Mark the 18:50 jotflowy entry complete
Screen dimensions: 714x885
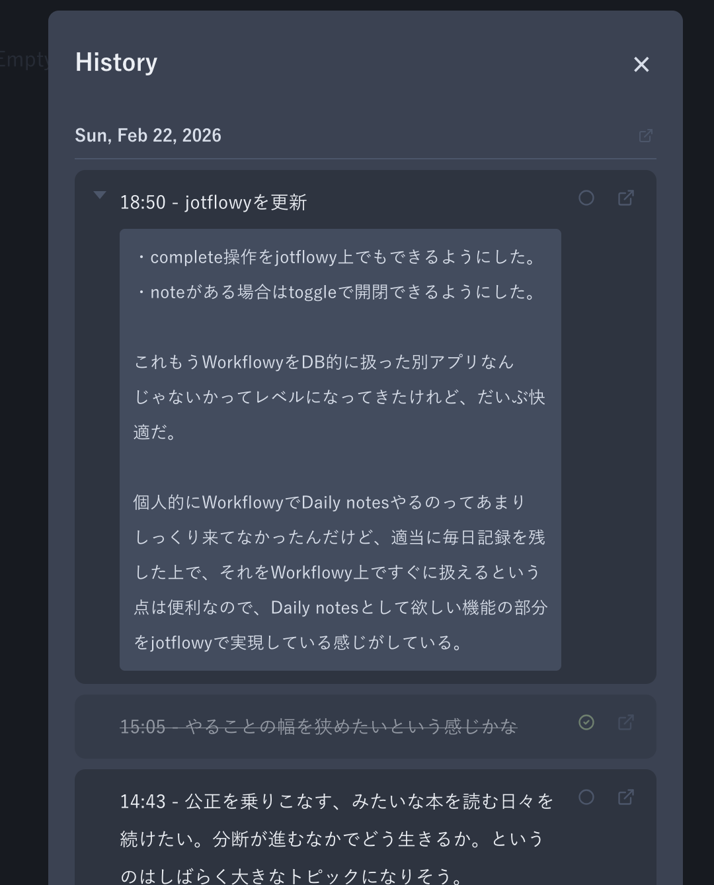tap(586, 198)
